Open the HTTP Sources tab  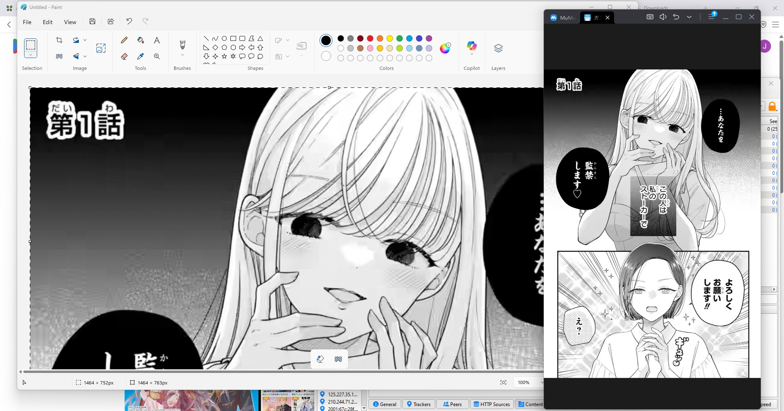492,404
